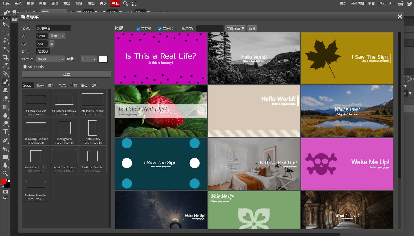This screenshot has width=414, height=236.
Task: Open the 圖層 menu
Action: pos(43,3)
